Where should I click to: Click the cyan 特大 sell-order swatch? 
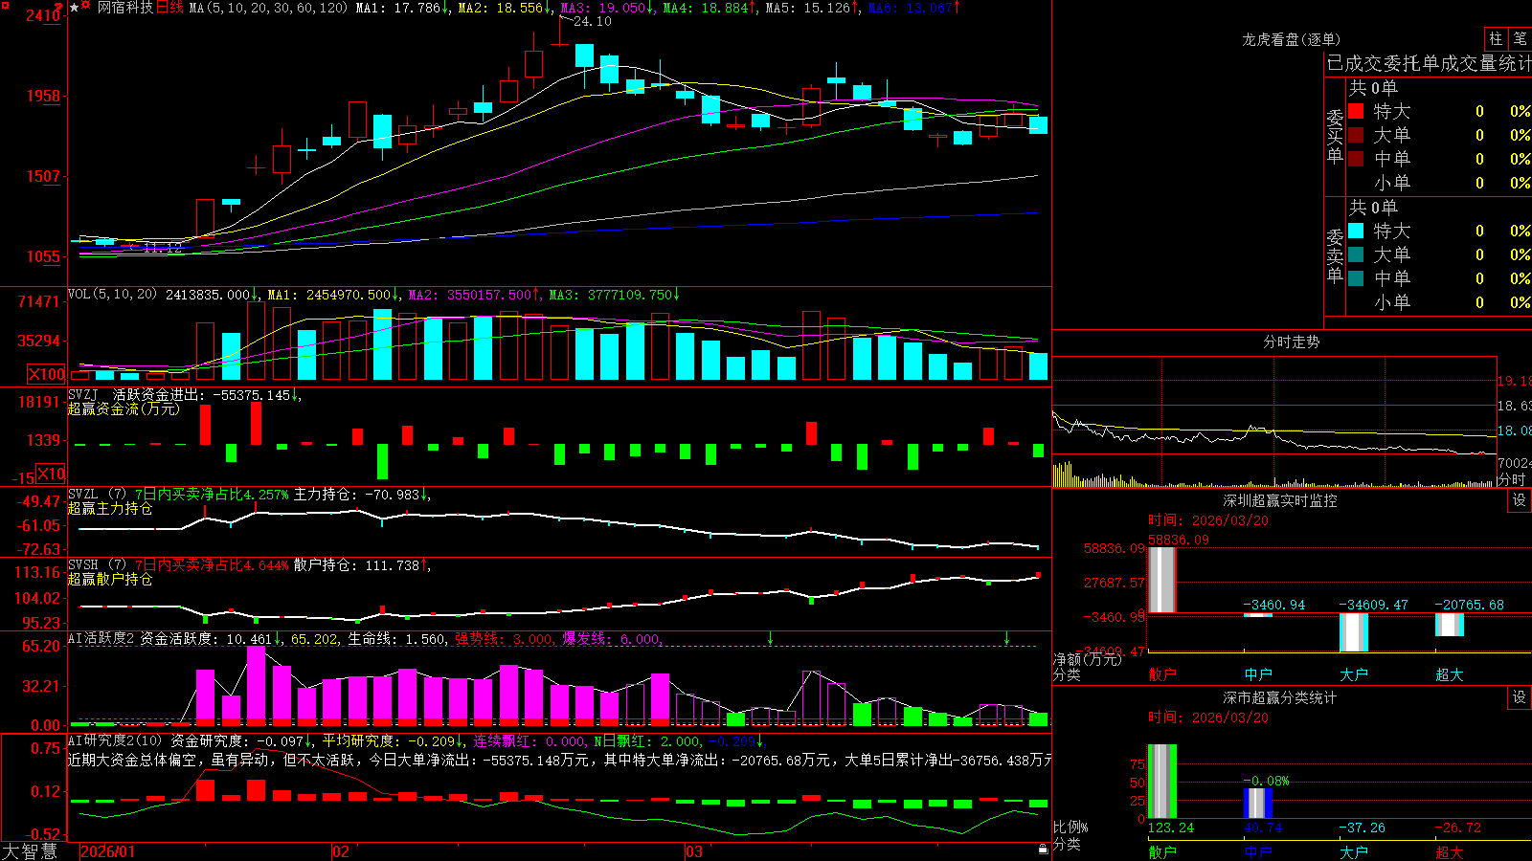coord(1356,231)
